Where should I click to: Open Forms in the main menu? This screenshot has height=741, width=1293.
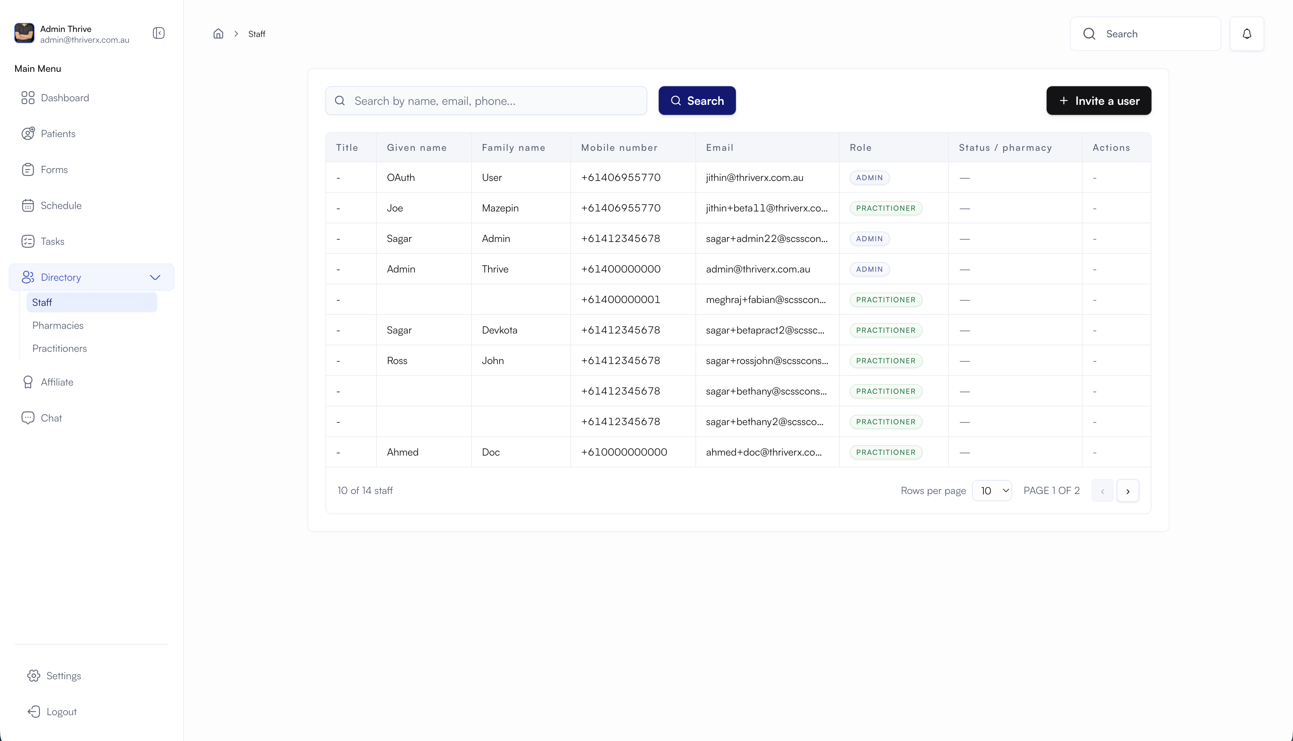click(54, 169)
